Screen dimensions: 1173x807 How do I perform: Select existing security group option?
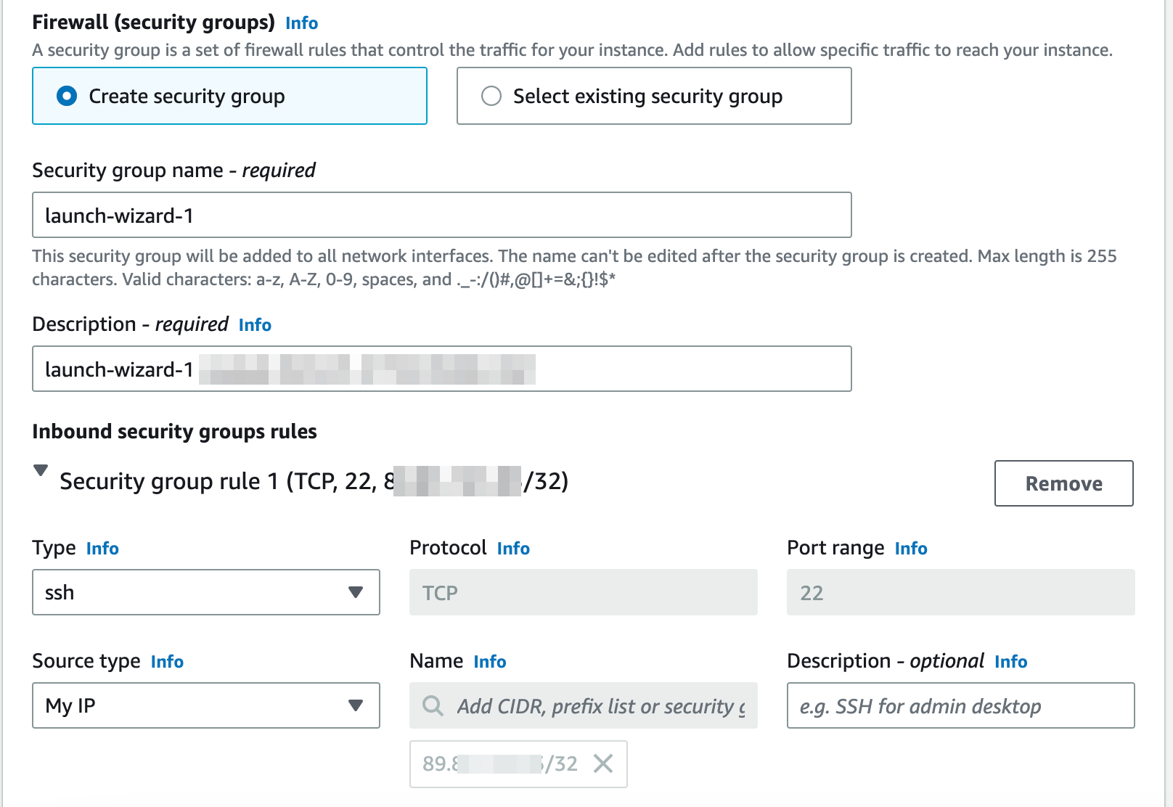click(491, 95)
